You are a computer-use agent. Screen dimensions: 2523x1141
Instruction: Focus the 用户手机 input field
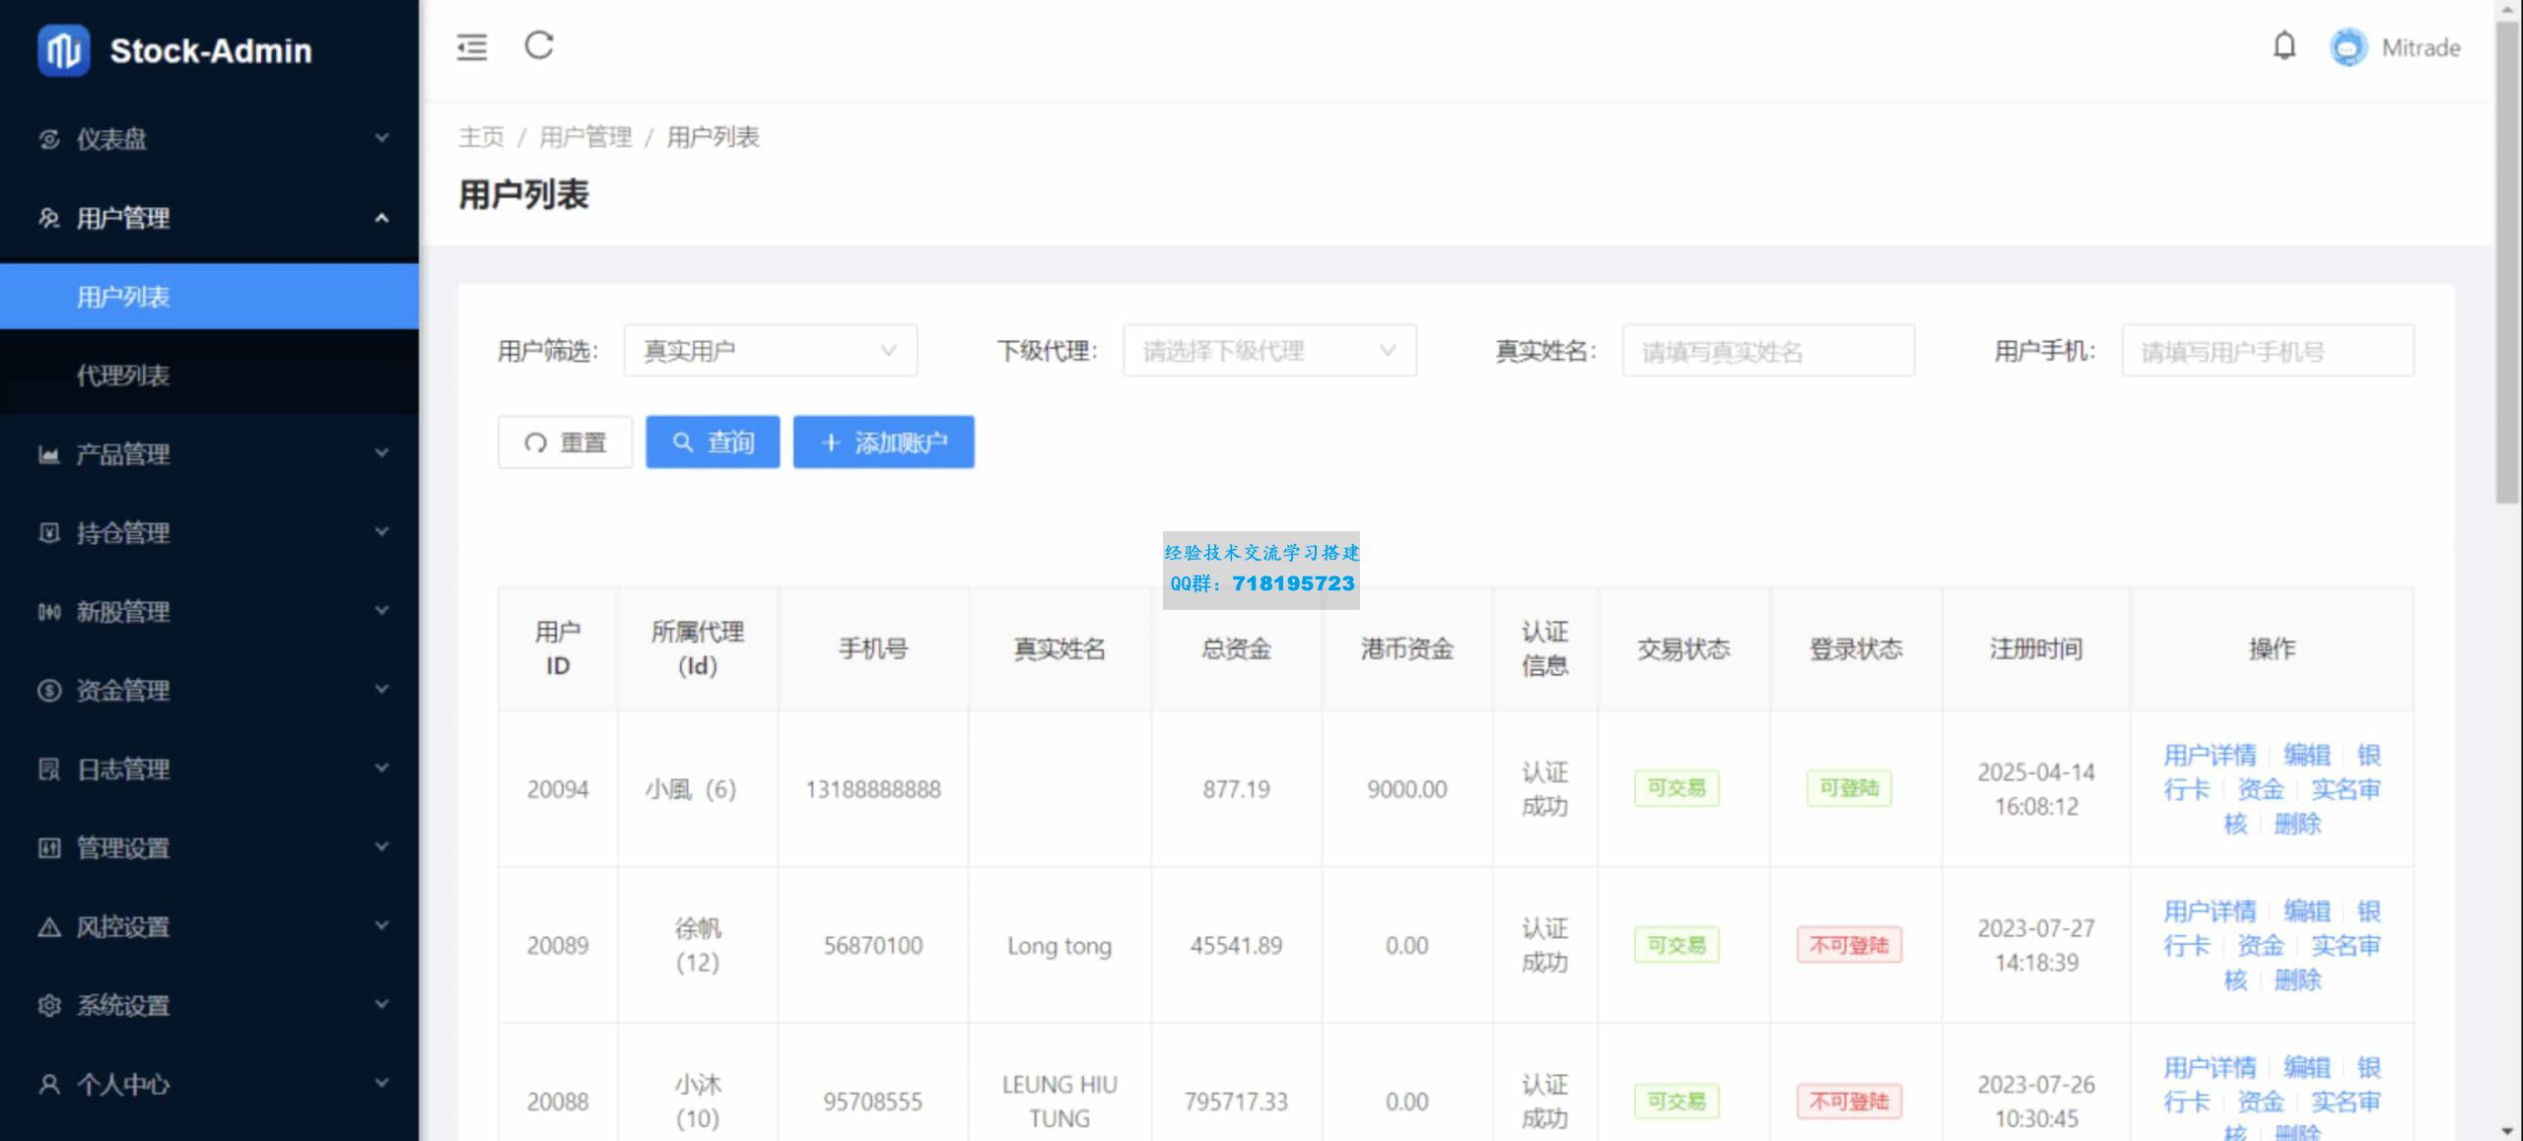pyautogui.click(x=2268, y=351)
